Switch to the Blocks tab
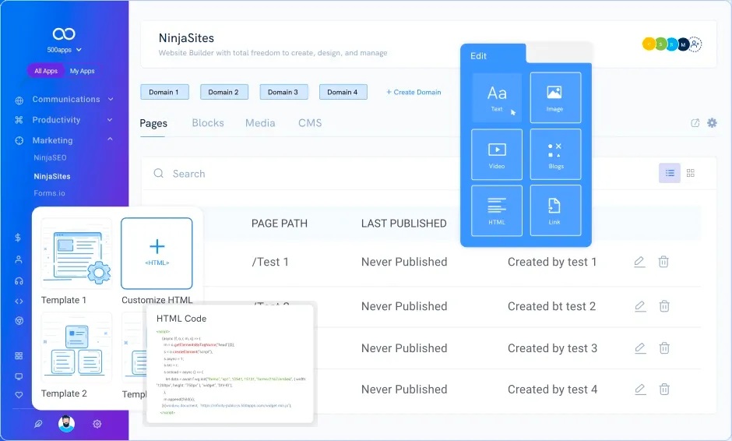Screen dimensions: 732x441 click(x=208, y=123)
